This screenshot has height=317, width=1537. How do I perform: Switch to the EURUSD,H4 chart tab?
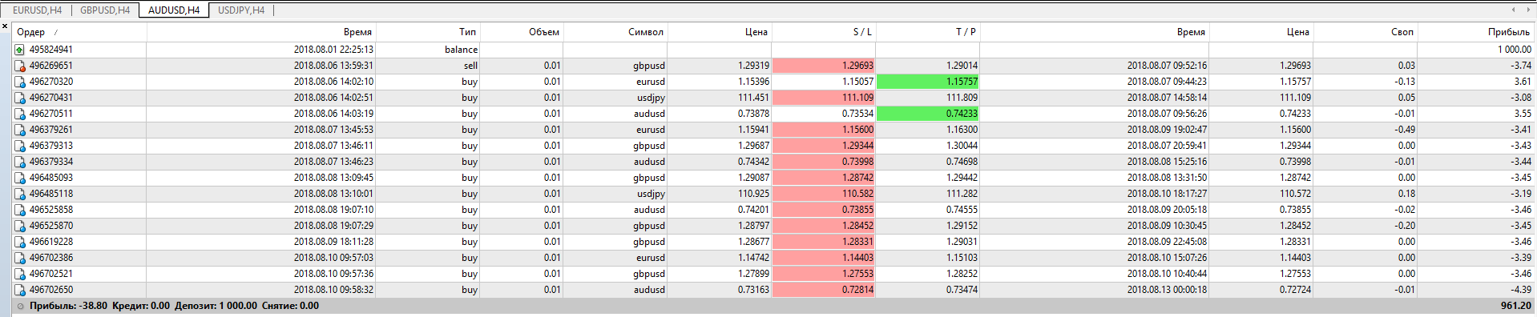click(x=37, y=10)
